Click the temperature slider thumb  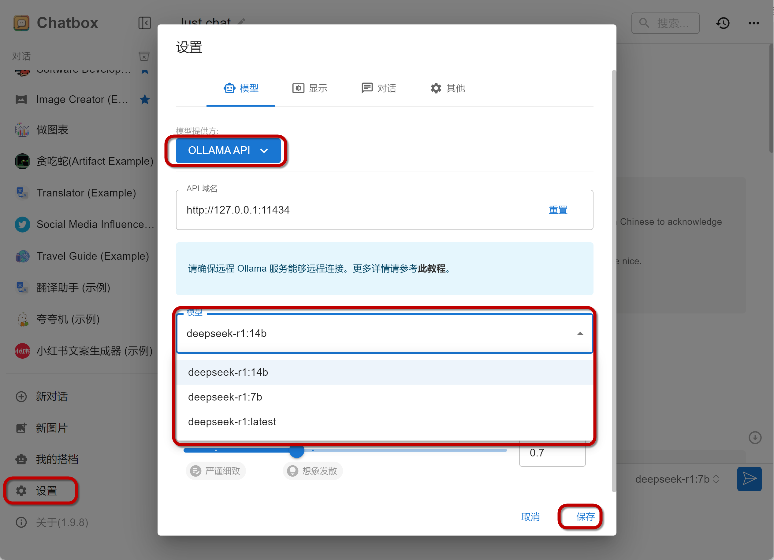pos(296,450)
